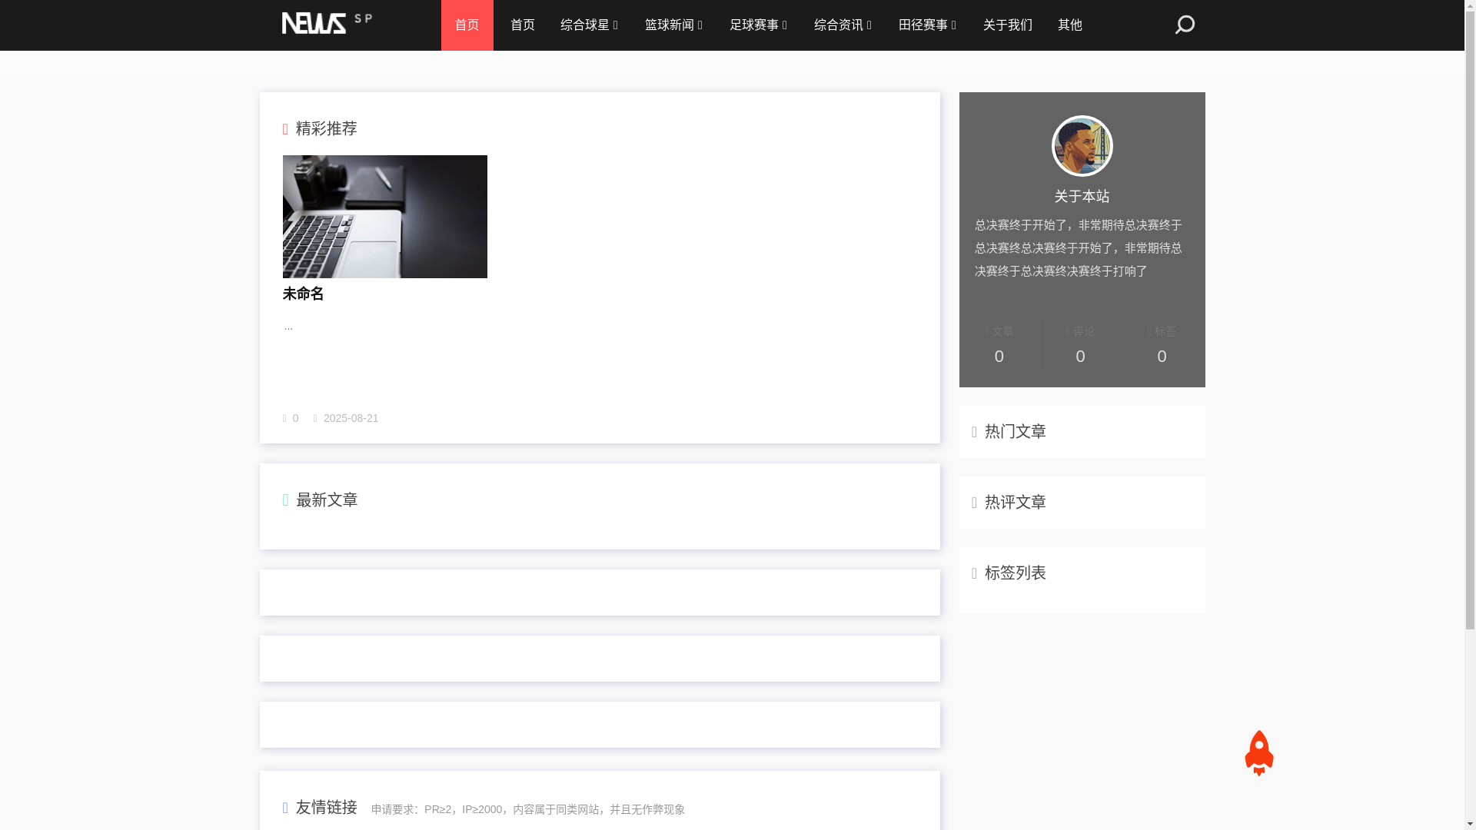The image size is (1476, 830).
Task: Click the site avatar picture
Action: tap(1082, 146)
